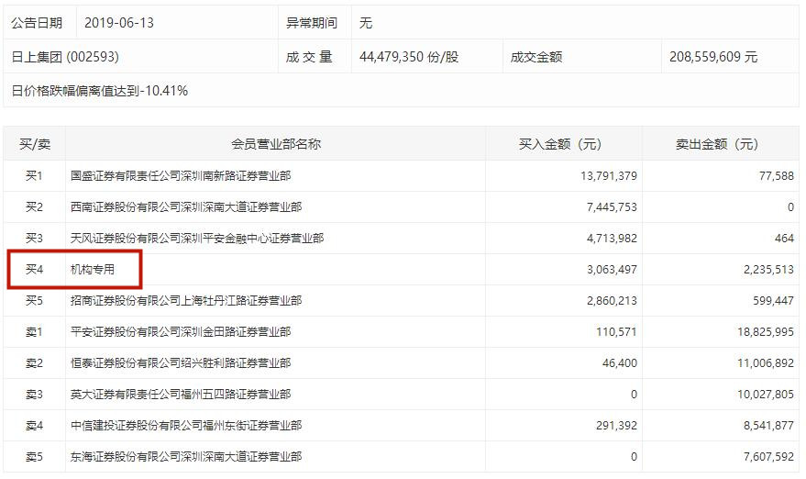Select the 恒泰证券 绍兴胜利路证券营业部 name
Image resolution: width=806 pixels, height=479 pixels.
(181, 363)
